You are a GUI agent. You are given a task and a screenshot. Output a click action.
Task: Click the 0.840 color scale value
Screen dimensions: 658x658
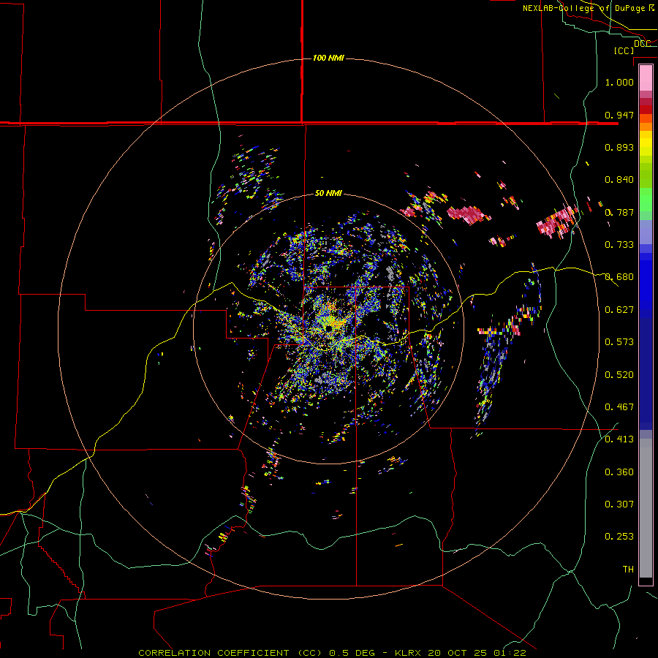tap(619, 180)
